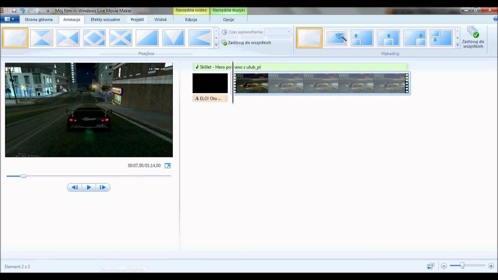Viewport: 498px width, 280px height.
Task: Click the save icon in title bar
Action: 14,10
